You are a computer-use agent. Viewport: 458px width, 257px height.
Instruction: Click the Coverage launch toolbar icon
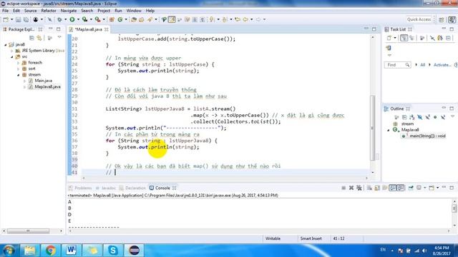[x=84, y=19]
